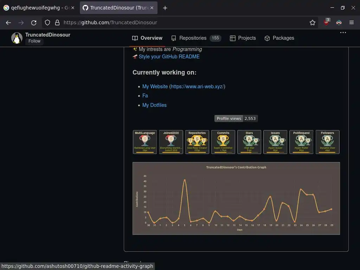
Task: Open the three-dot more options menu
Action: pyautogui.click(x=343, y=33)
